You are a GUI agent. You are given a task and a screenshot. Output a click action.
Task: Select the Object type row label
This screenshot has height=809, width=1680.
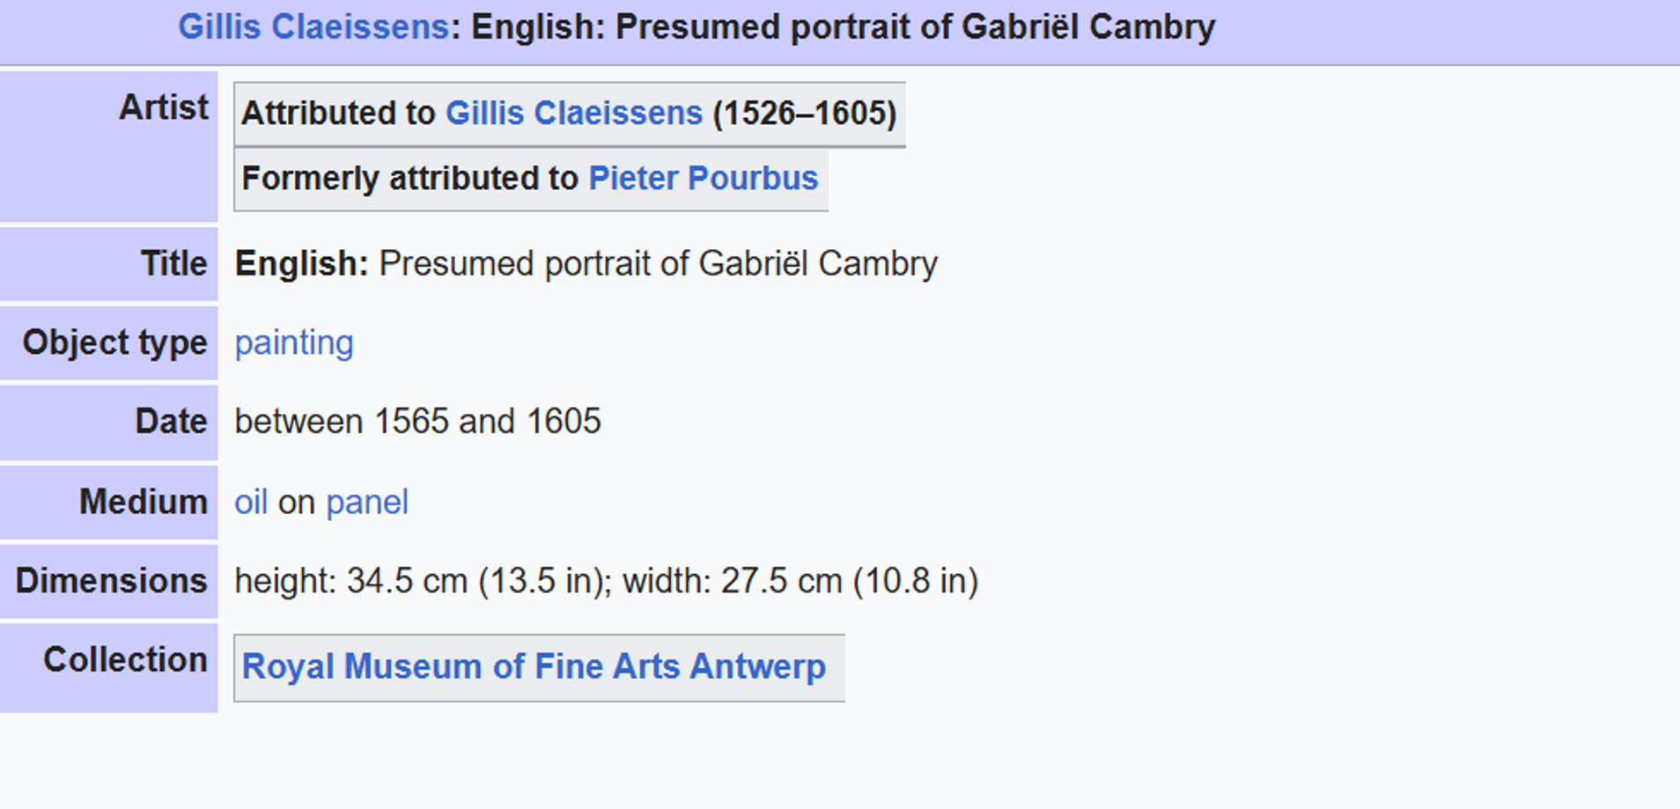click(x=115, y=342)
